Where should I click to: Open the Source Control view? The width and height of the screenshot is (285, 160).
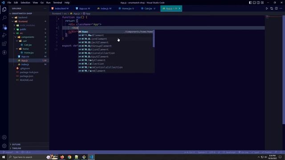[4, 27]
